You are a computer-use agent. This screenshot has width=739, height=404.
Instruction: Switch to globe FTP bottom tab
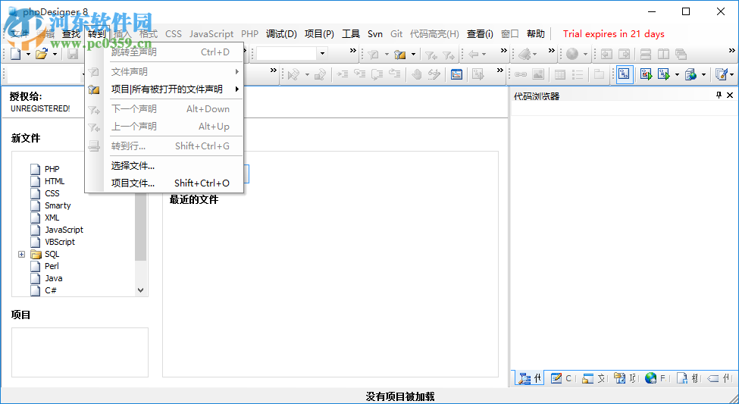click(656, 378)
